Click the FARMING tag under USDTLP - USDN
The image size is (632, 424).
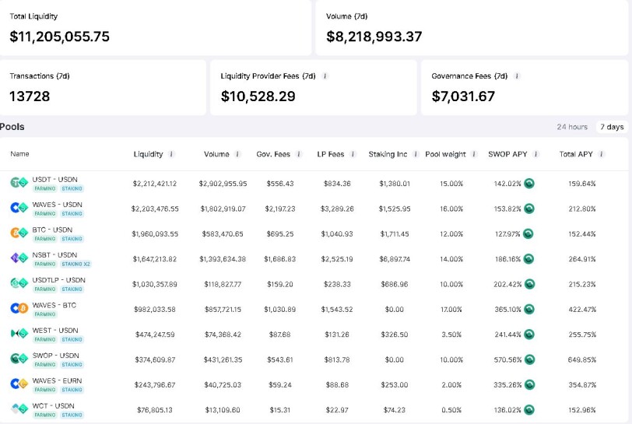click(44, 289)
